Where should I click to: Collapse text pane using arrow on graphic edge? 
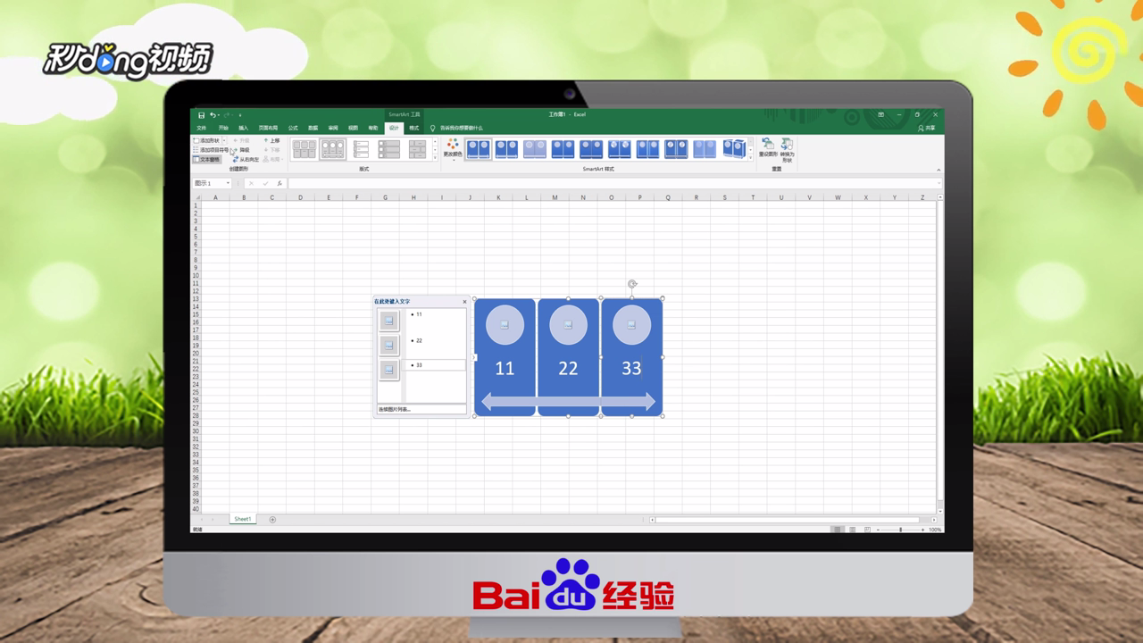475,357
